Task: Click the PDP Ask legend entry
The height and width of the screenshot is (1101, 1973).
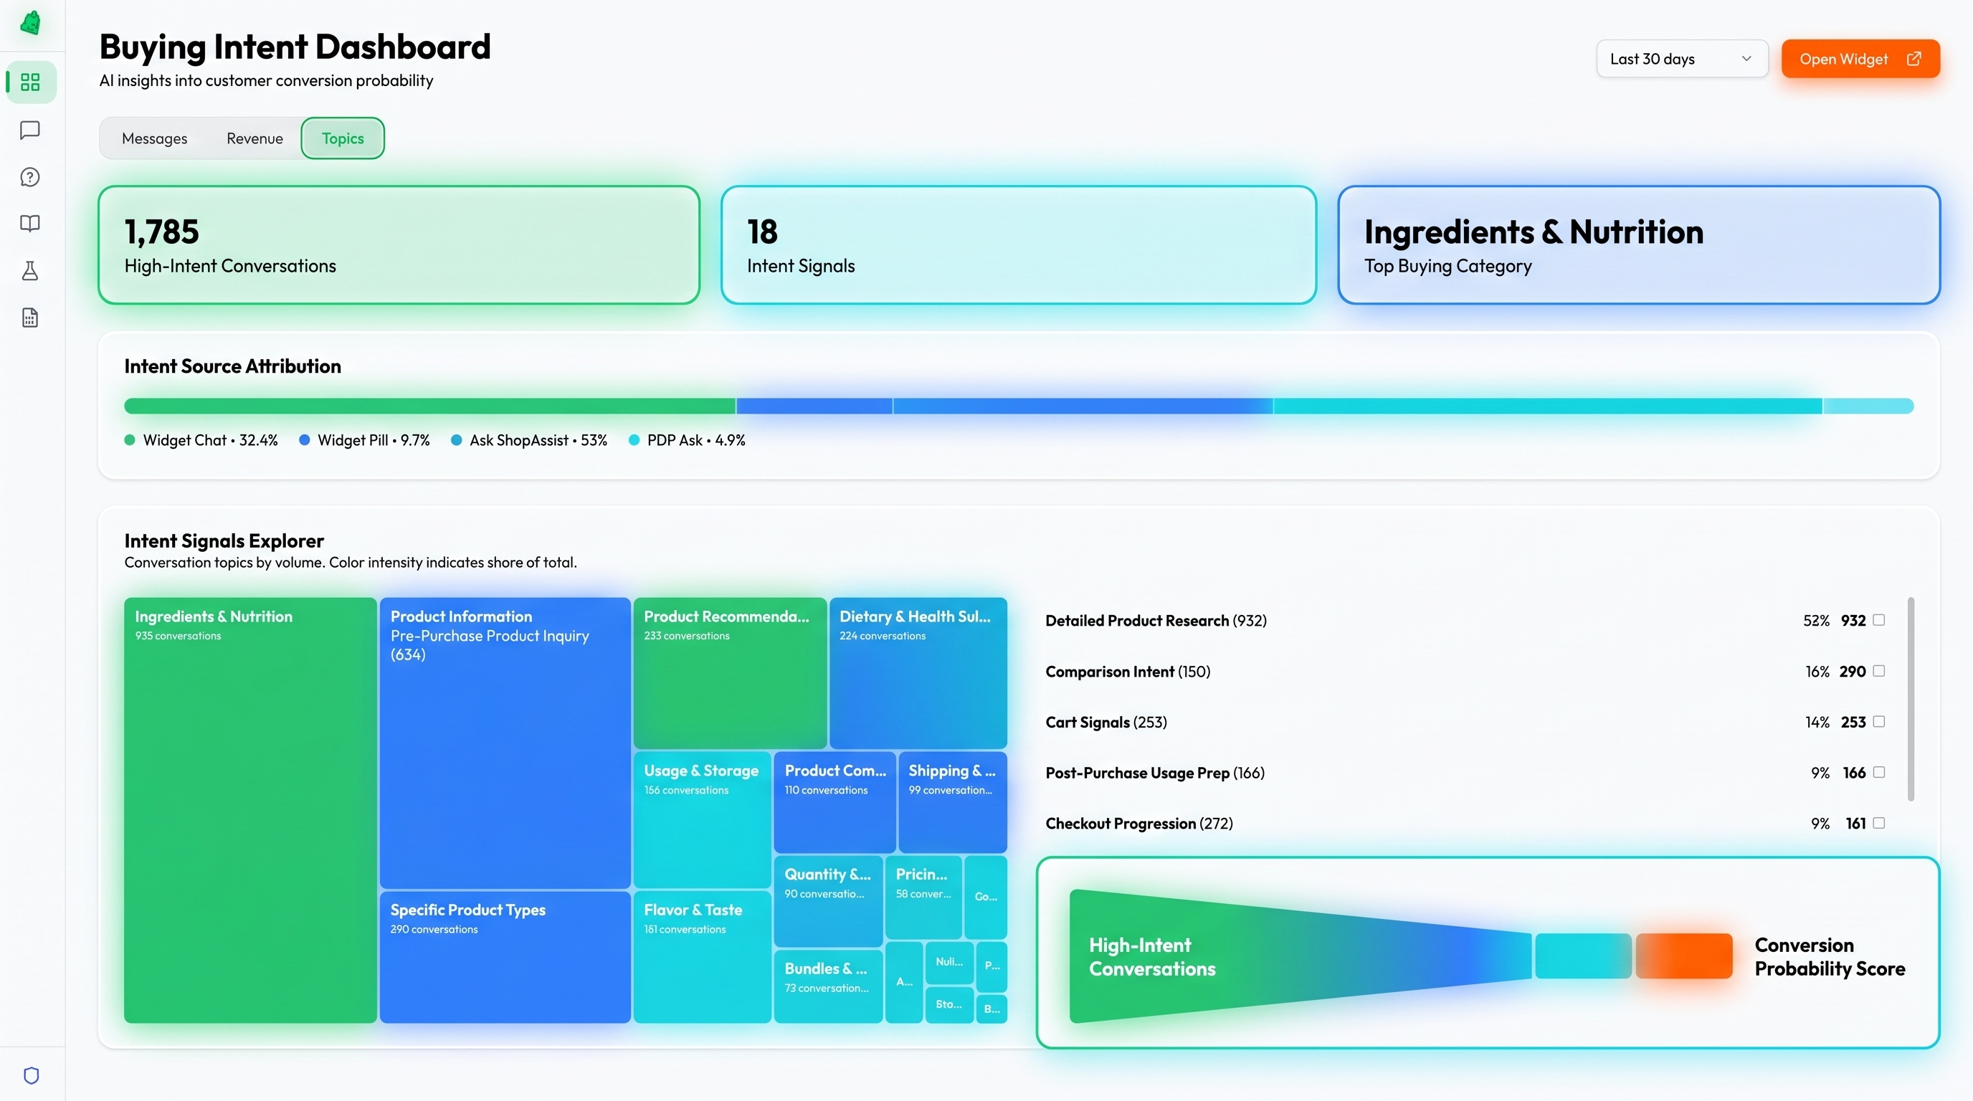Action: point(687,440)
